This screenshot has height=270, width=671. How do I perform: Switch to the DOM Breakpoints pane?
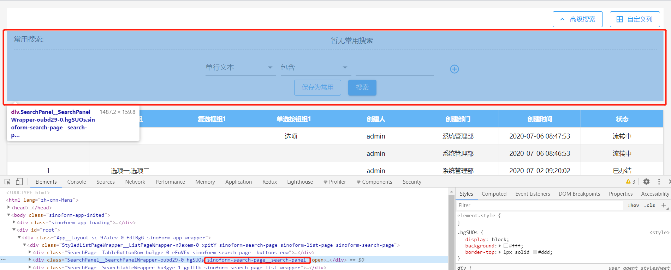coord(579,194)
